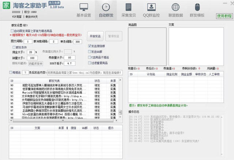This screenshot has width=234, height=160.
Task: Click the horizontal scroll right arrow of 群发列表
Action: point(116,121)
